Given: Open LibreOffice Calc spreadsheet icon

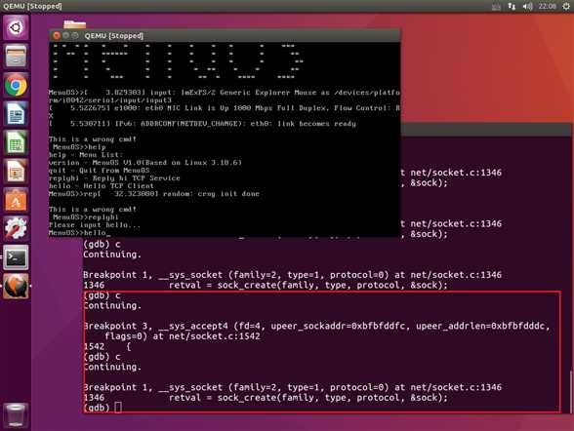Looking at the screenshot, I should click(x=16, y=142).
